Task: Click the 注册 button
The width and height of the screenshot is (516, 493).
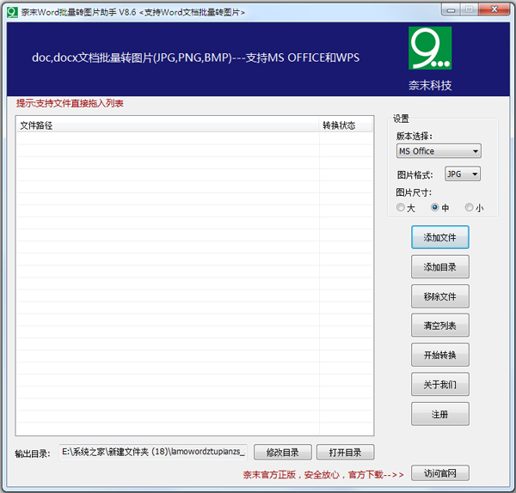Action: point(440,414)
